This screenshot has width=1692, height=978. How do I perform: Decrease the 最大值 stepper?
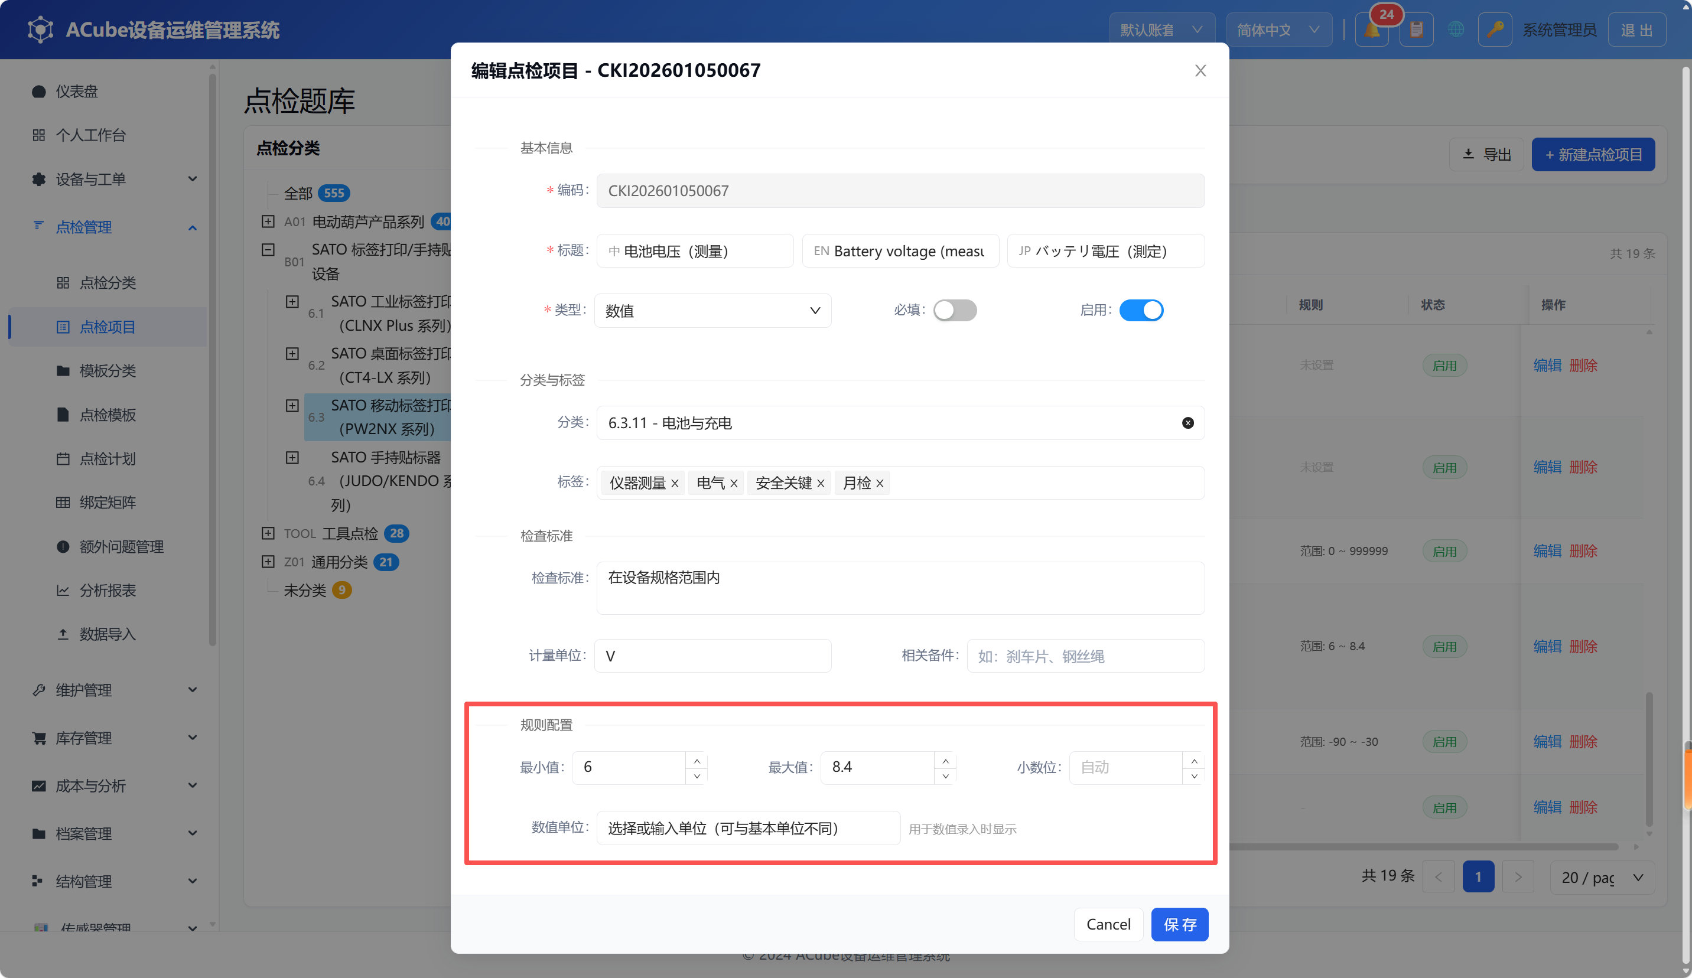coord(945,776)
